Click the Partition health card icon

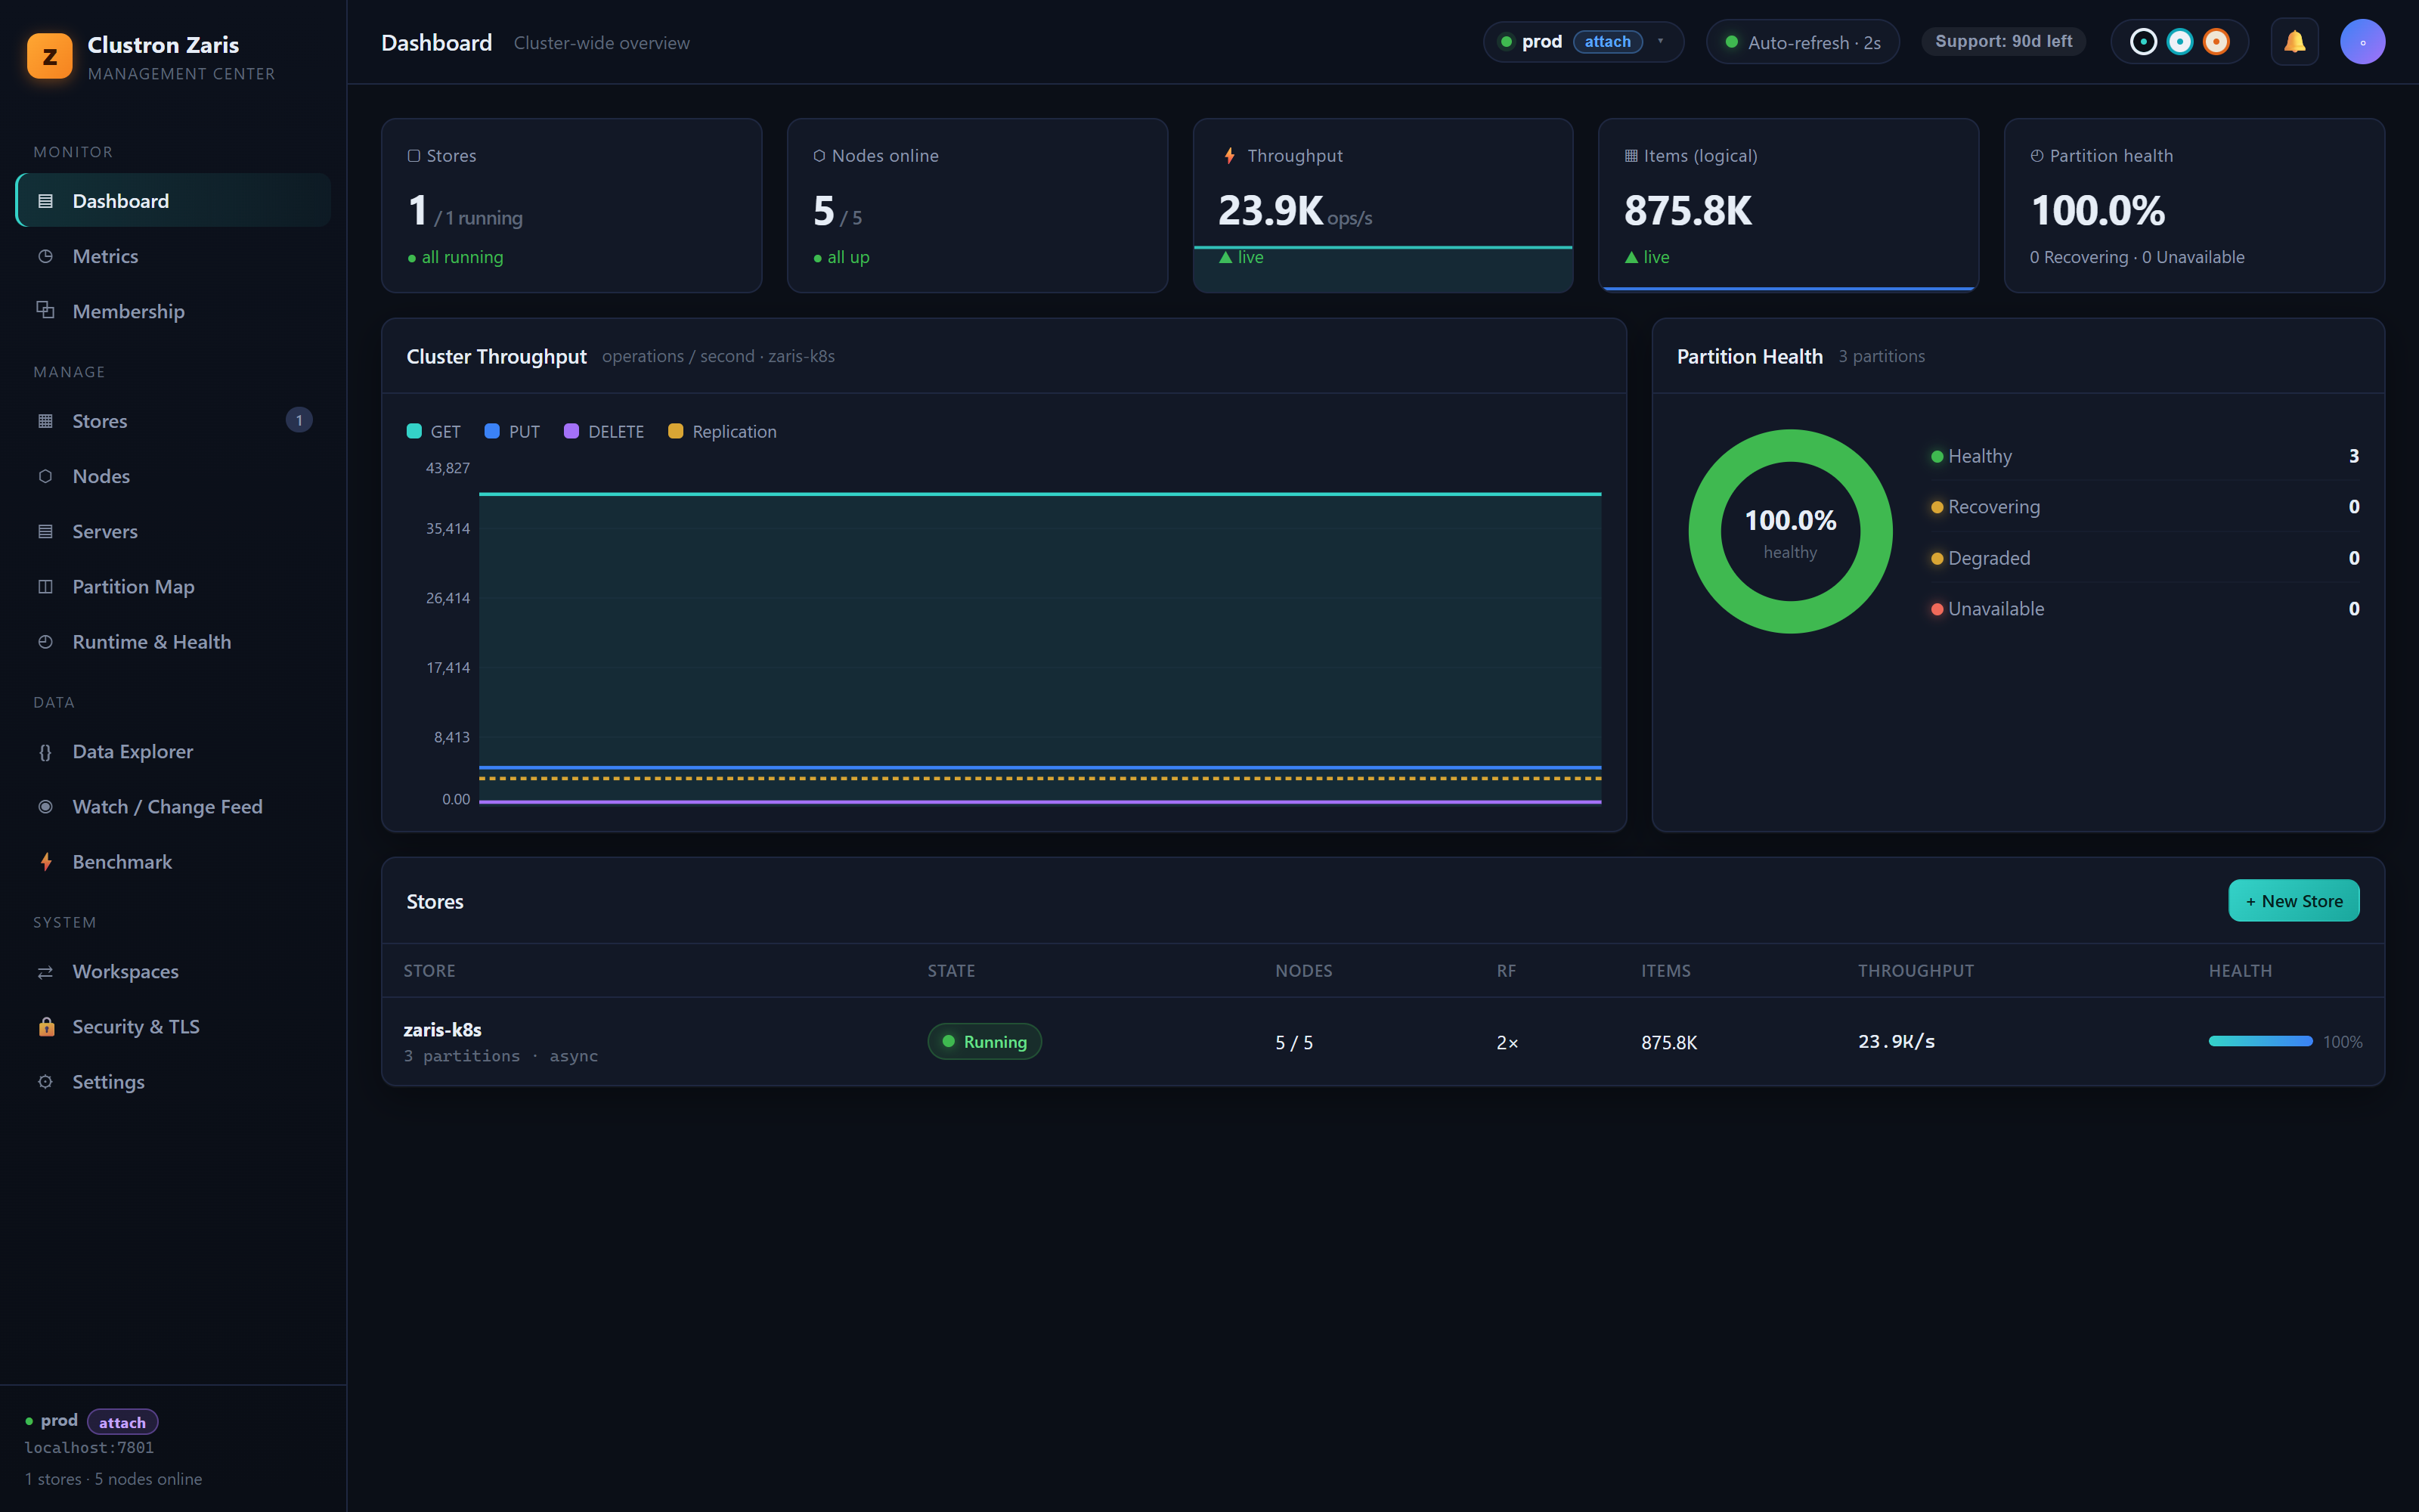(x=2037, y=156)
